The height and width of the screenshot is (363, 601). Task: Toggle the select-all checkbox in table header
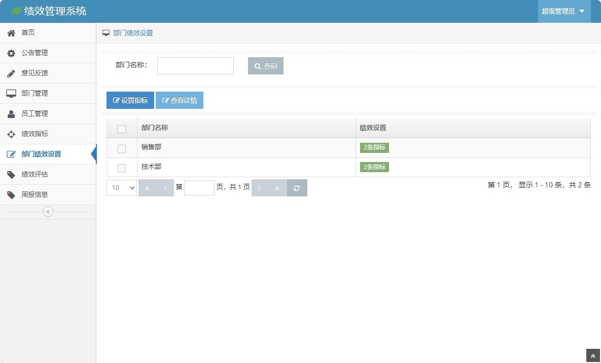122,129
